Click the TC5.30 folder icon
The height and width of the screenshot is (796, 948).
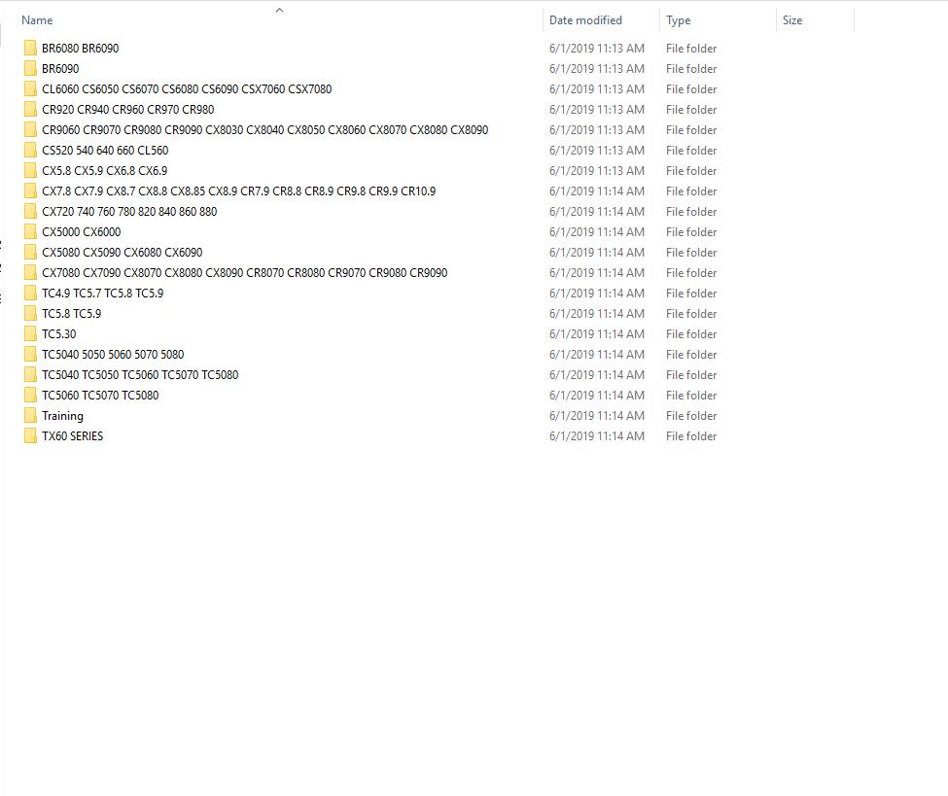tap(30, 334)
